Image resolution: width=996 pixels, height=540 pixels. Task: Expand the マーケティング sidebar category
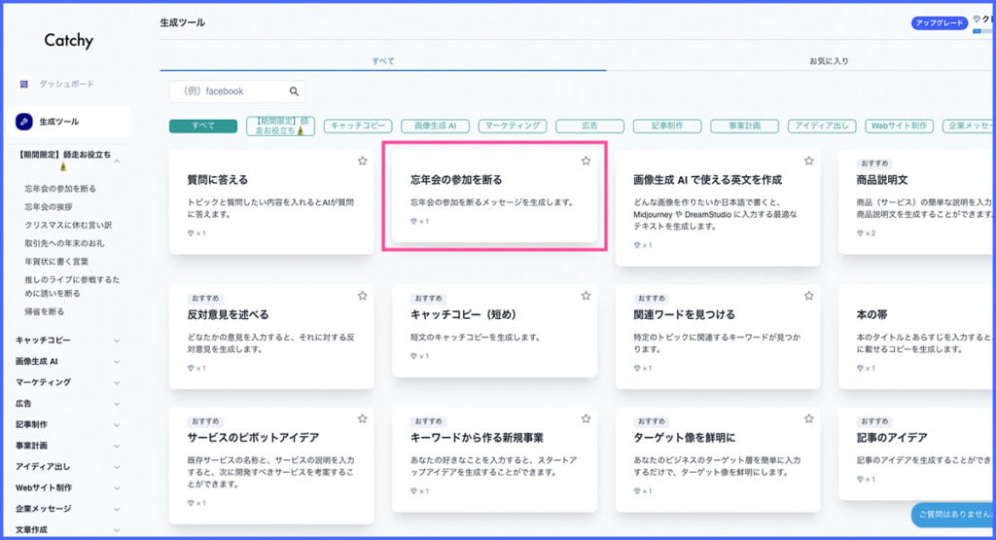coord(117,382)
